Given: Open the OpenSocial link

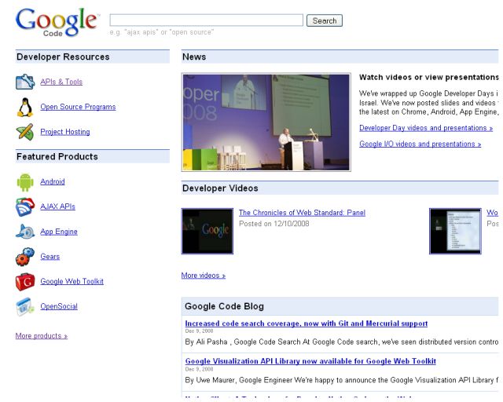Looking at the screenshot, I should click(59, 306).
